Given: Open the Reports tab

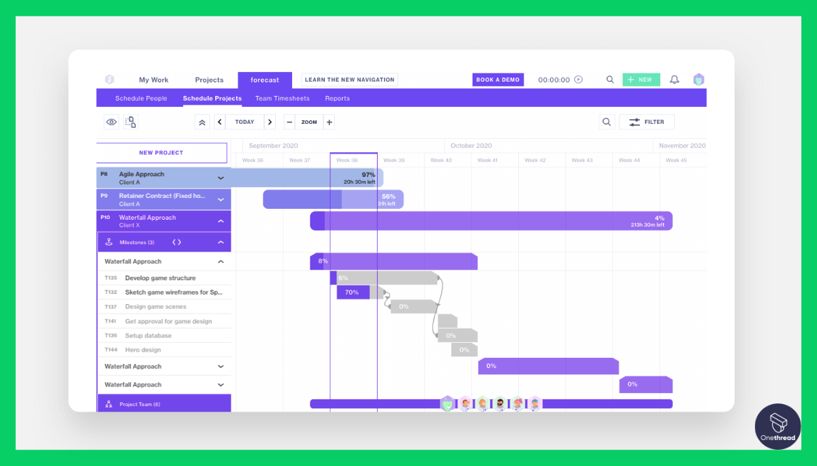Looking at the screenshot, I should pyautogui.click(x=337, y=98).
